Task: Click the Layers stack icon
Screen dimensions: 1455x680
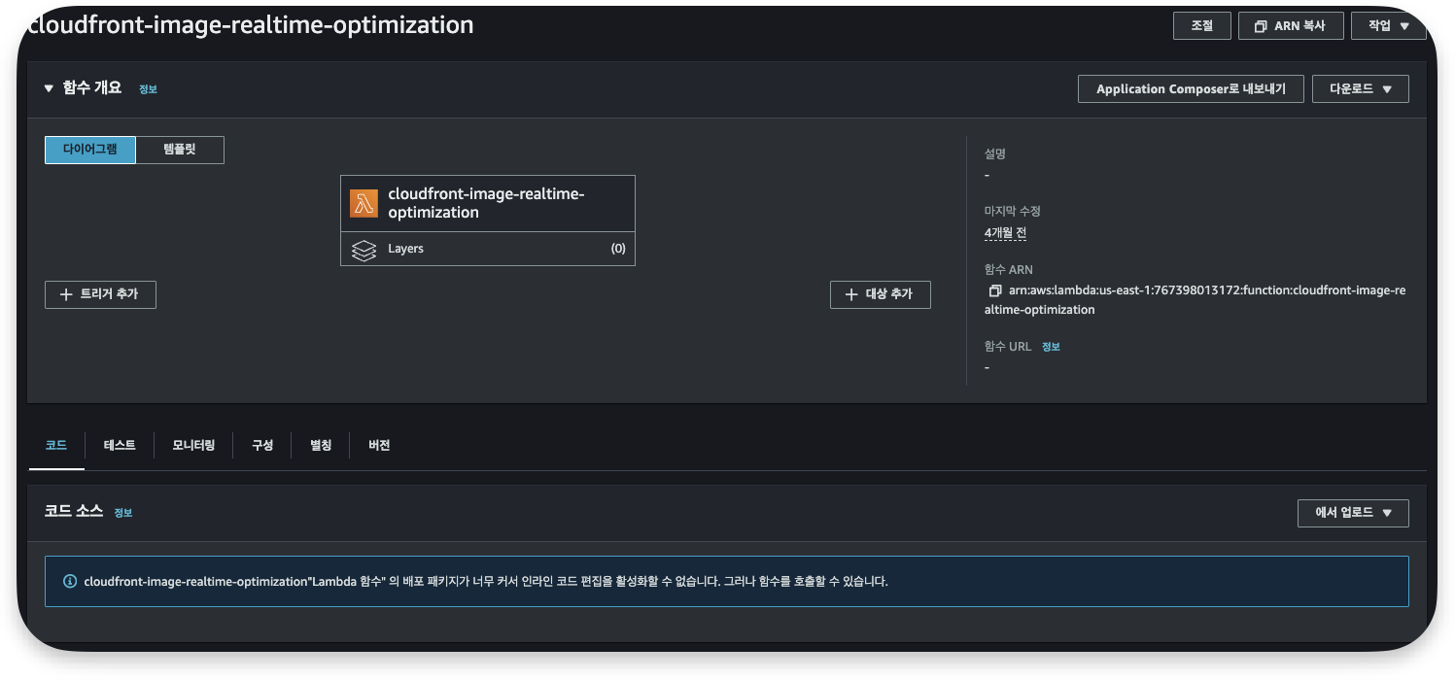Action: pos(364,250)
